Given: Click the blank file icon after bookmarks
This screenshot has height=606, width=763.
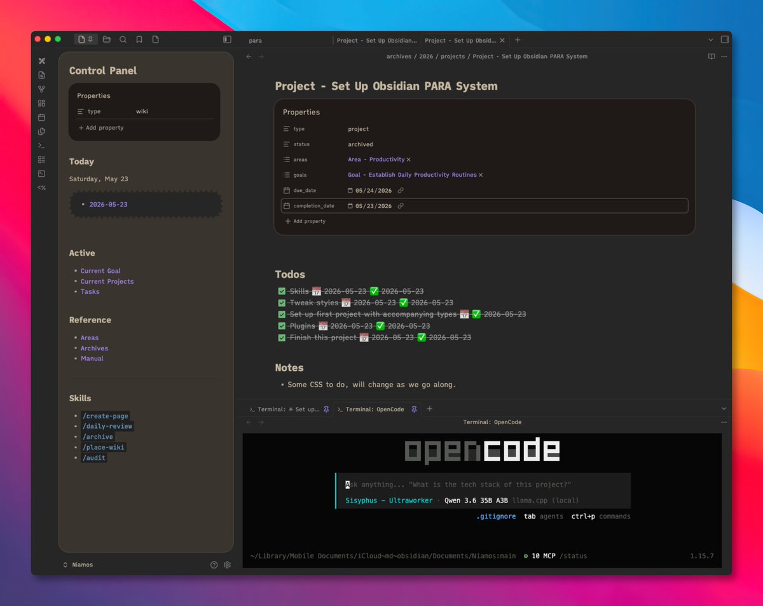Looking at the screenshot, I should click(155, 39).
